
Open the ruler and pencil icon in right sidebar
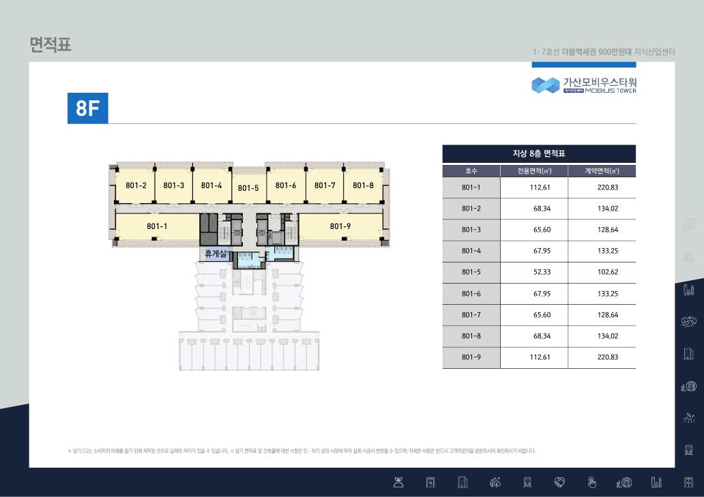tap(689, 290)
